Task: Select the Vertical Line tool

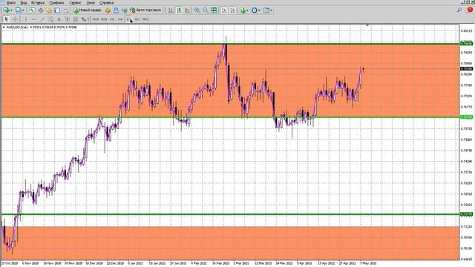Action: tap(25, 19)
